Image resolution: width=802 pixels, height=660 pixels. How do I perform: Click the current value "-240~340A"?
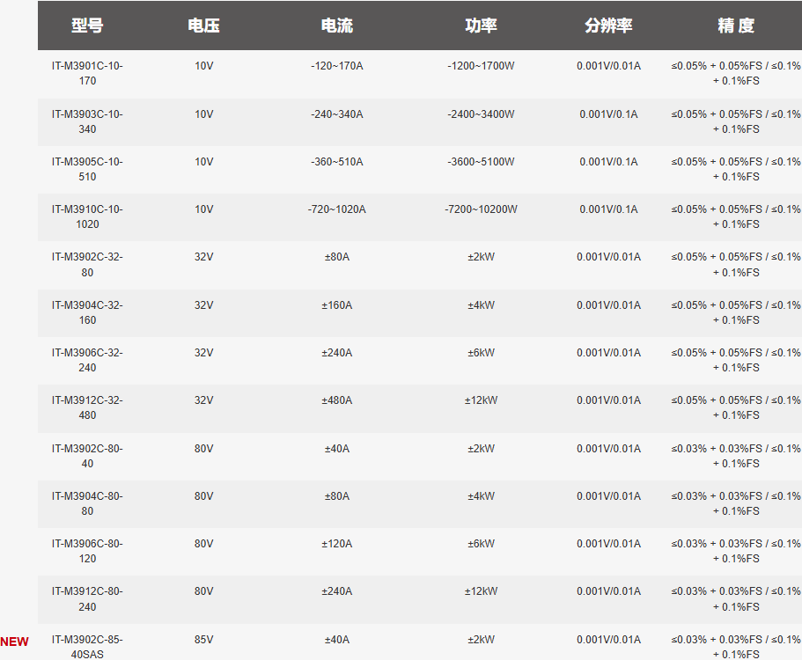336,114
